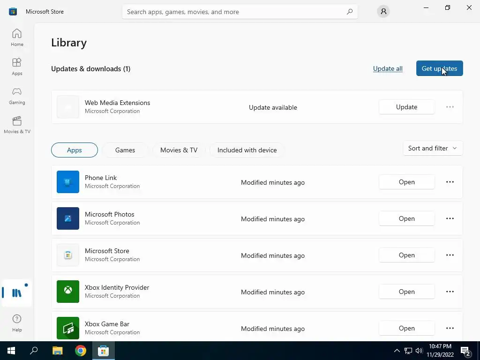480x360 pixels.
Task: Open Help in the sidebar
Action: click(x=17, y=323)
